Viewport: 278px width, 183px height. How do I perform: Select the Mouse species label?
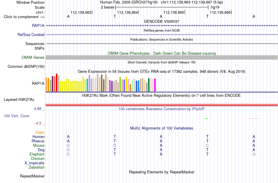[39, 146]
